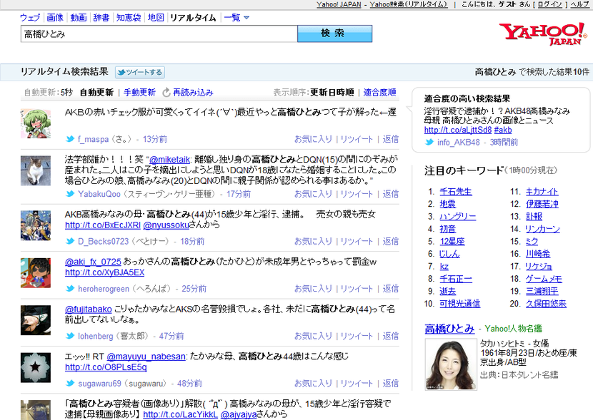
Task: Open the @mayuyu_nabesan mention link
Action: coord(146,357)
